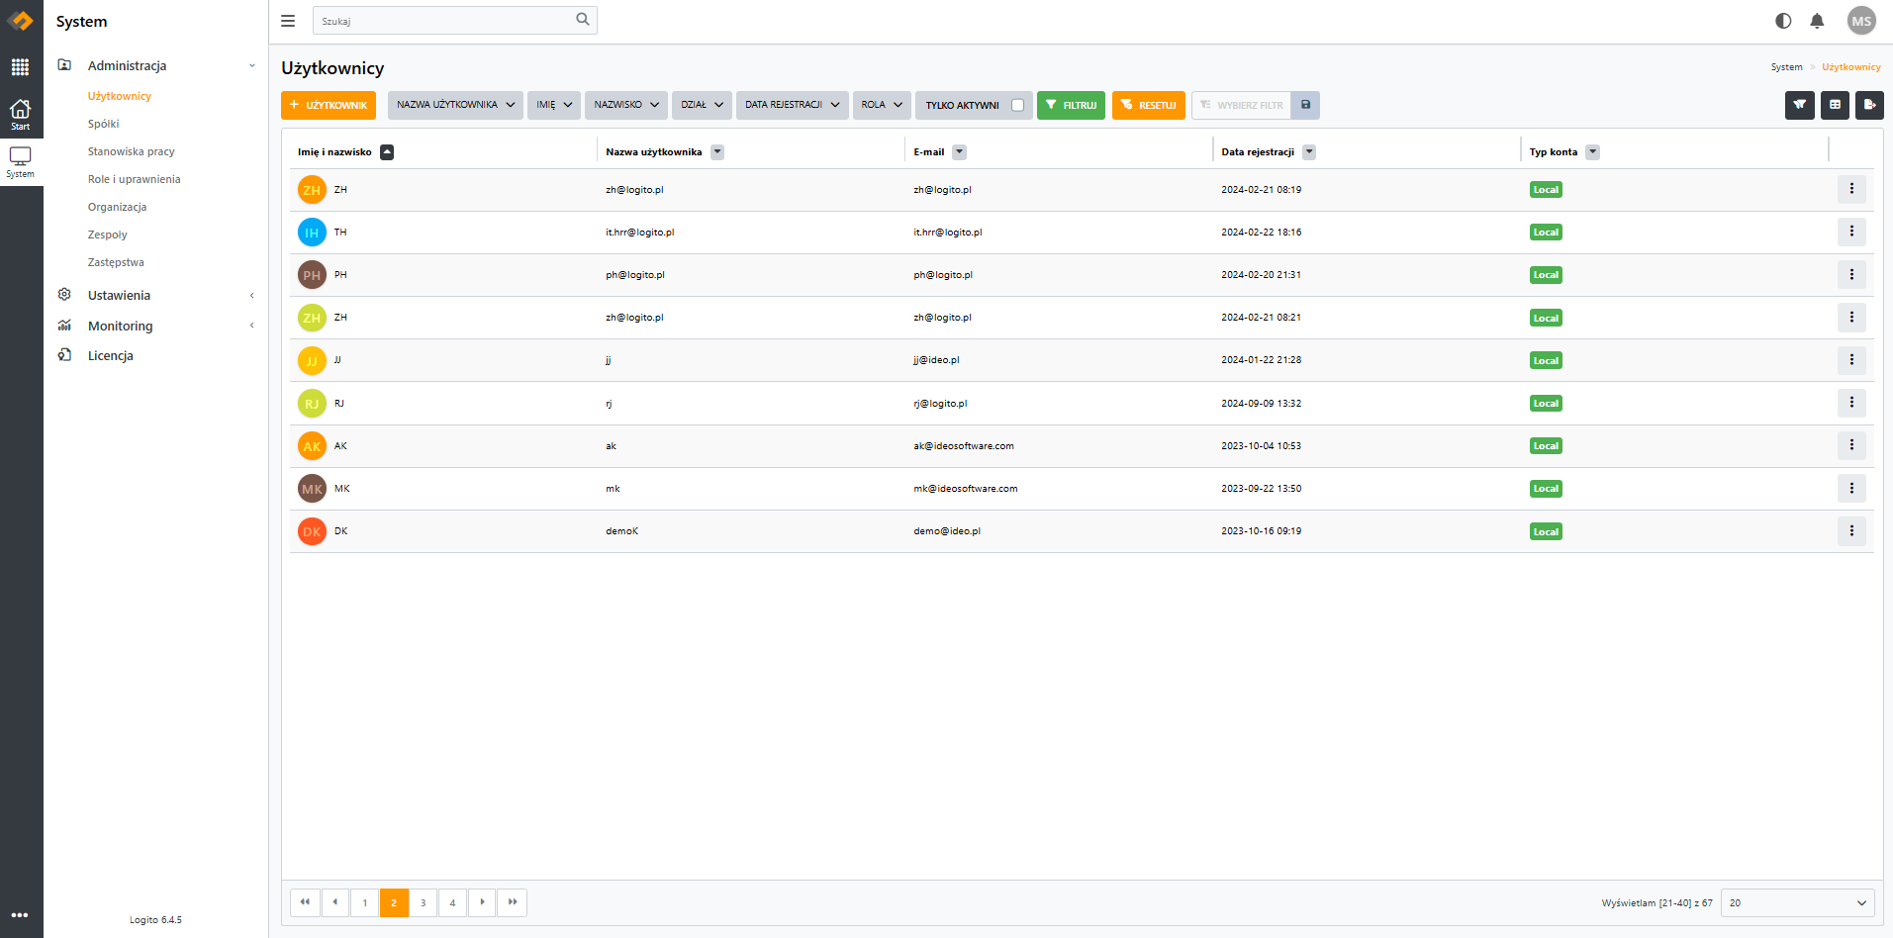Go to previous page arrow
The width and height of the screenshot is (1893, 938).
[x=334, y=902]
